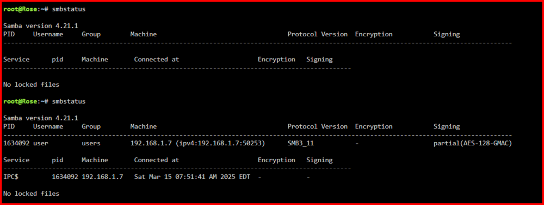Image resolution: width=544 pixels, height=205 pixels.
Task: Click the 'Protocol Version' header in second output
Action: point(318,126)
